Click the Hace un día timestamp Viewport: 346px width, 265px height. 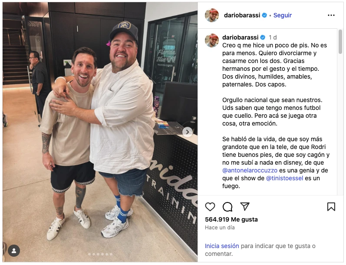tap(220, 228)
